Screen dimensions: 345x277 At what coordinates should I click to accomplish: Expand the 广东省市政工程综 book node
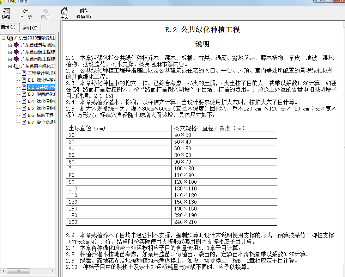pos(10,59)
